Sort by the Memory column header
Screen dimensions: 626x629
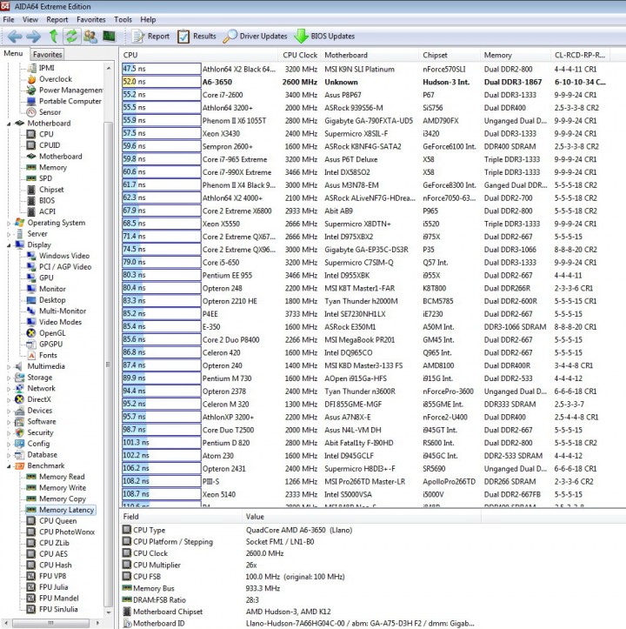coord(516,55)
